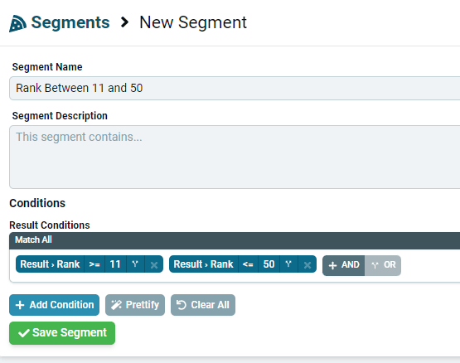Click the New Segment page title
The width and height of the screenshot is (460, 363).
point(193,22)
